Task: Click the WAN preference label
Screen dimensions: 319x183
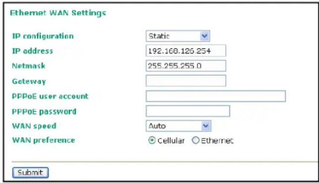Action: [44, 140]
